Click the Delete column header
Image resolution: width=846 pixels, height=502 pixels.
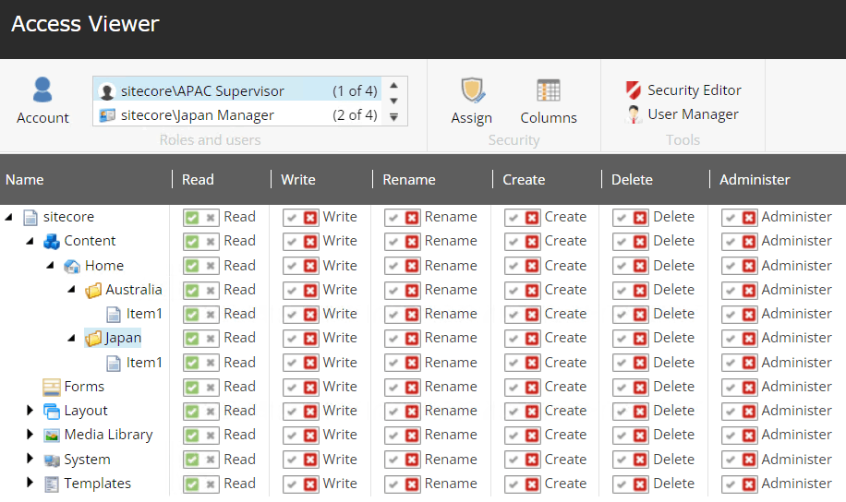(632, 180)
